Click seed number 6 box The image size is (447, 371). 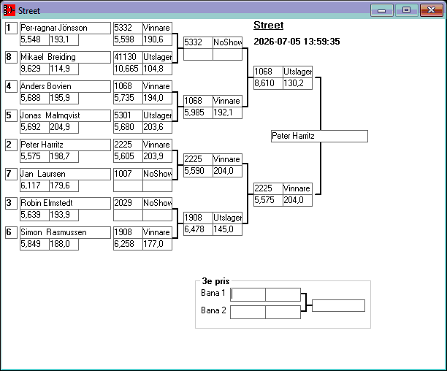coord(11,232)
